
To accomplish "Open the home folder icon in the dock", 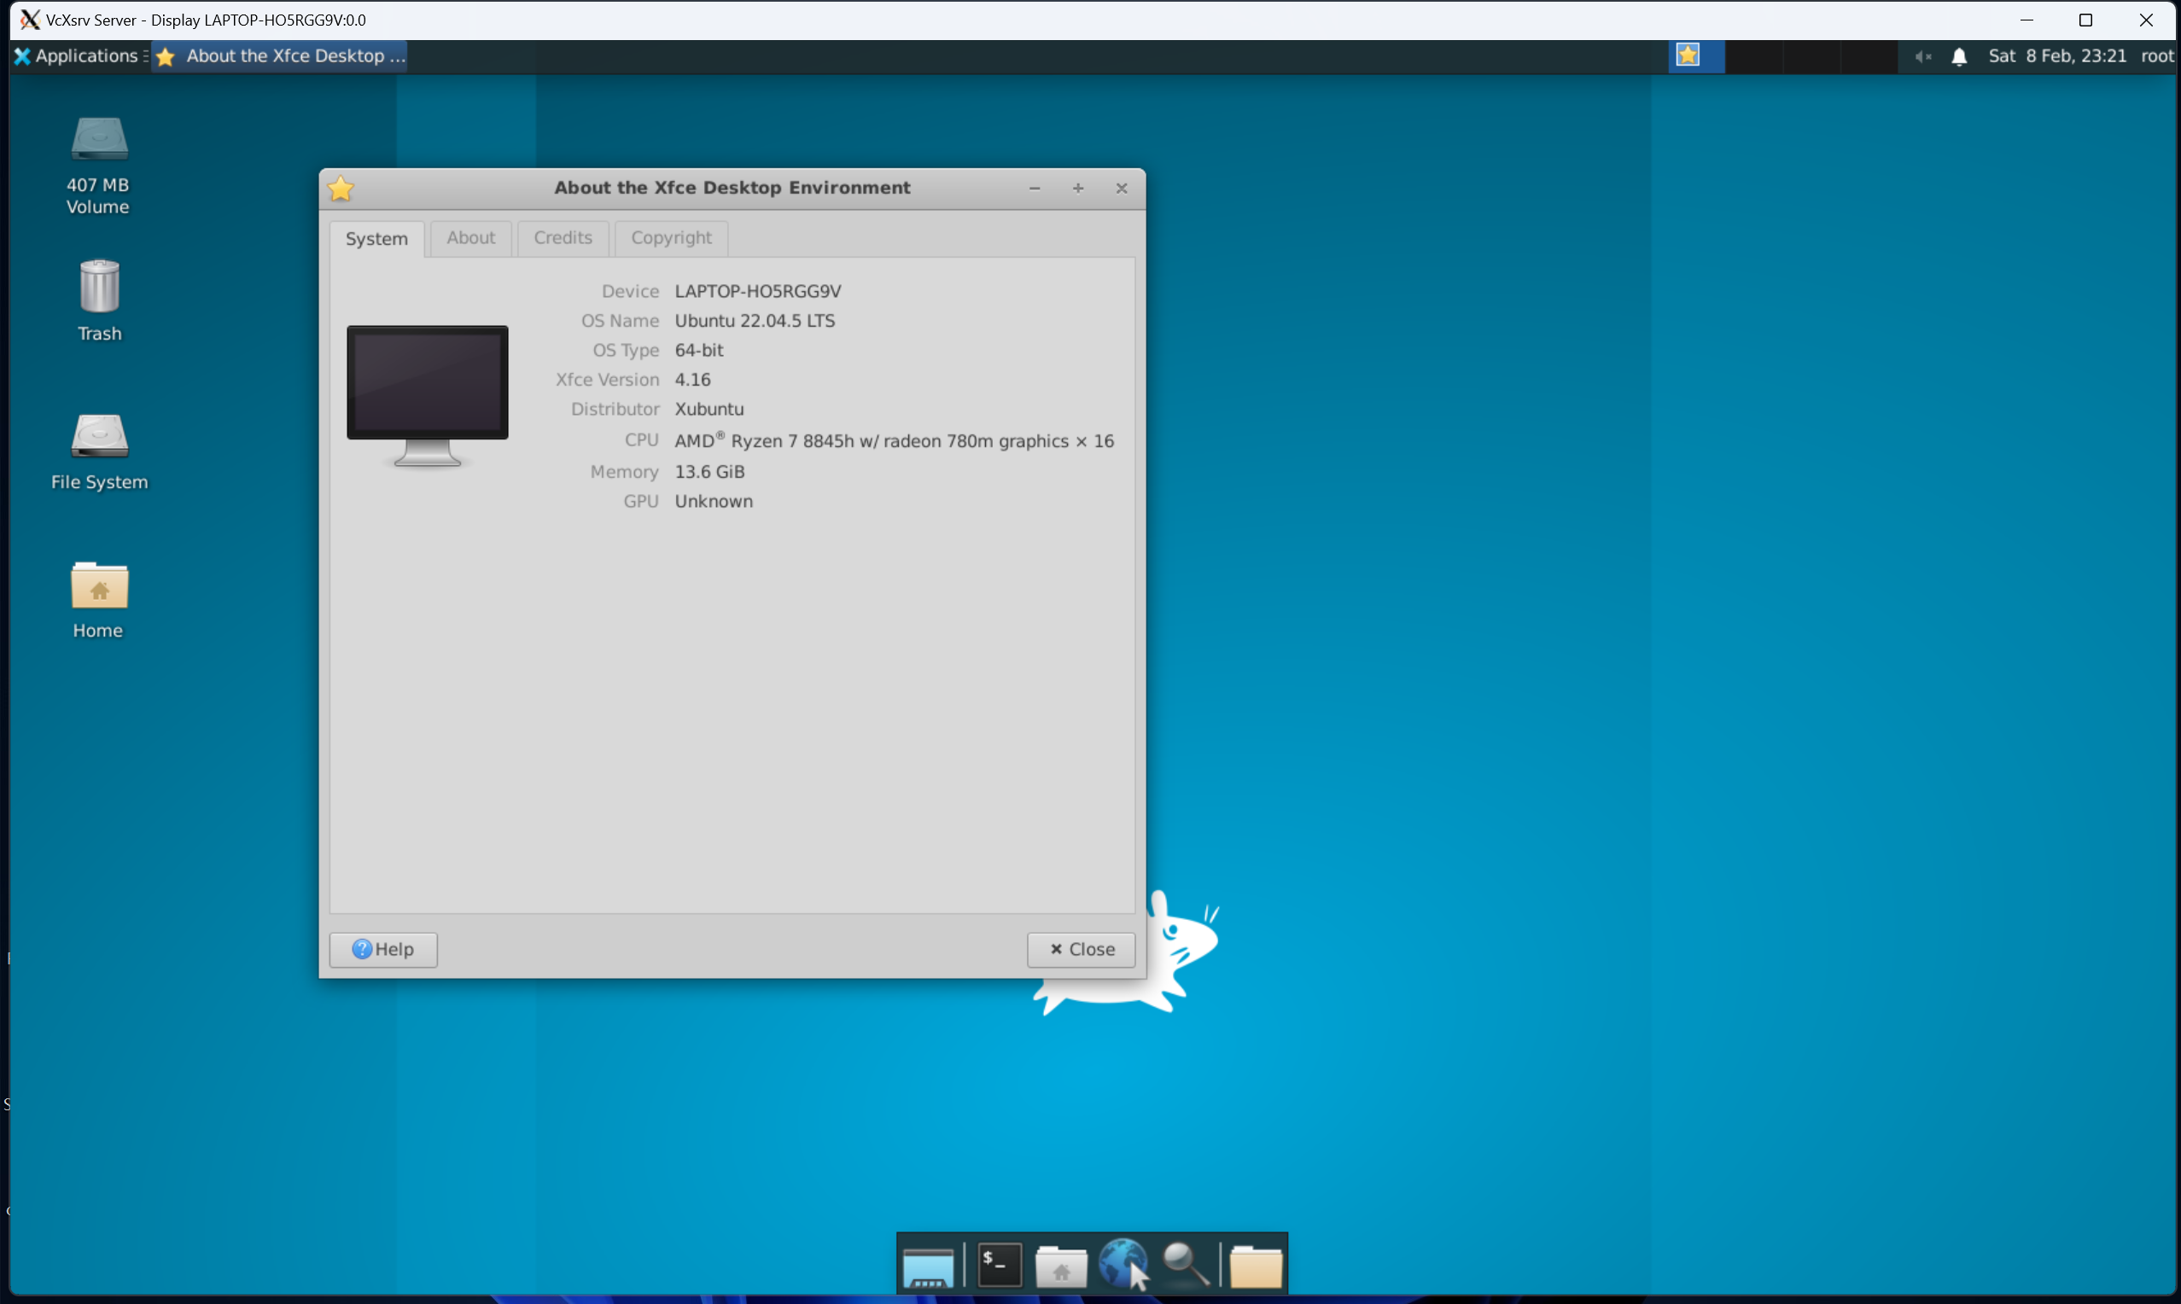I will pos(1060,1266).
